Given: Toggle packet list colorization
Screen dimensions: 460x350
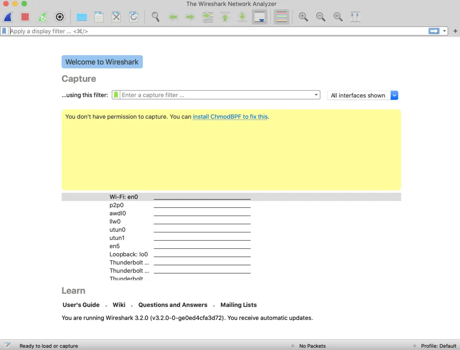Looking at the screenshot, I should (281, 17).
